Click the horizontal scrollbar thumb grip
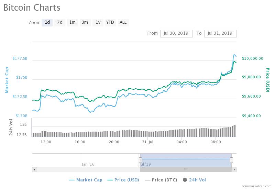The height and width of the screenshot is (189, 275). pyautogui.click(x=186, y=169)
